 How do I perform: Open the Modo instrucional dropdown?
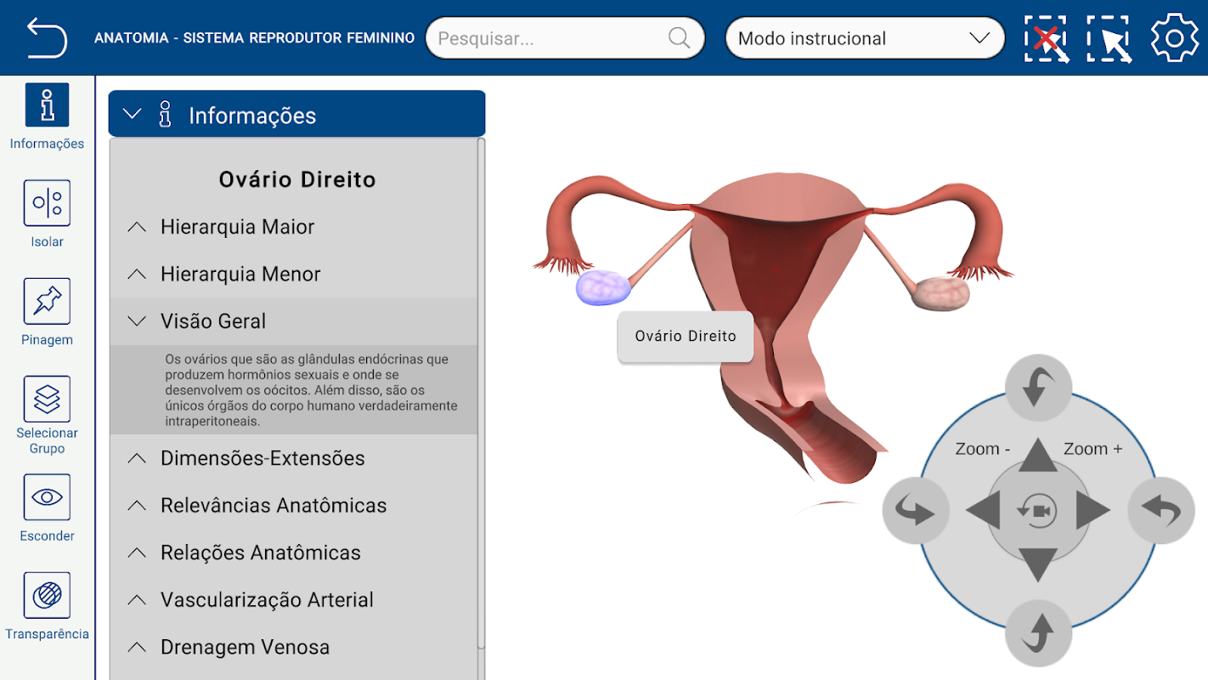(865, 38)
